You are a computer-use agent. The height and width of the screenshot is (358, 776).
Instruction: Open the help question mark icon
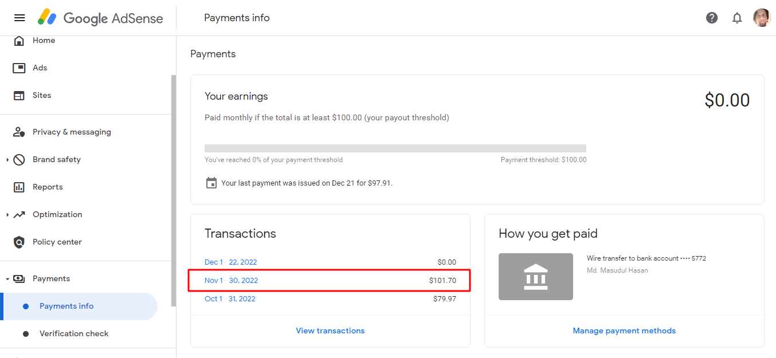click(x=712, y=18)
